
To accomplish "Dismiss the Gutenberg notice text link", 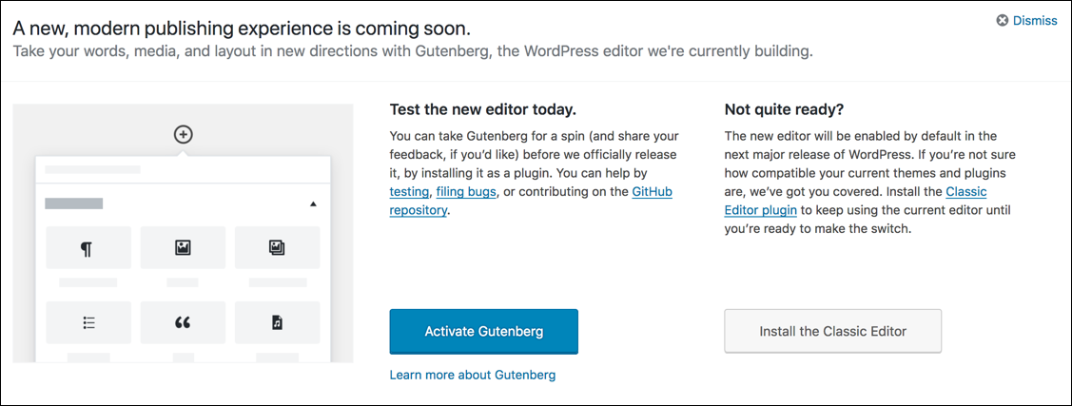I will pyautogui.click(x=1035, y=21).
